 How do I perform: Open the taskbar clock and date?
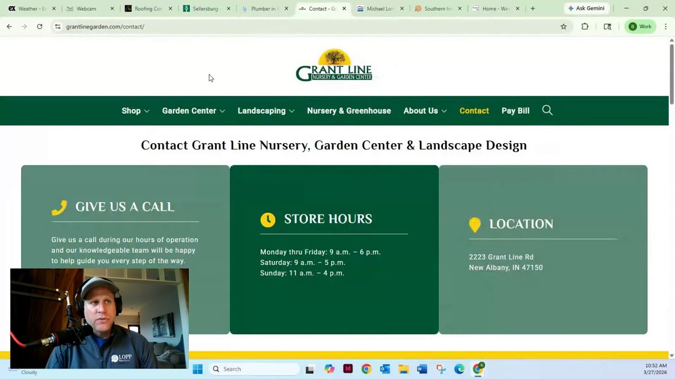pyautogui.click(x=655, y=369)
